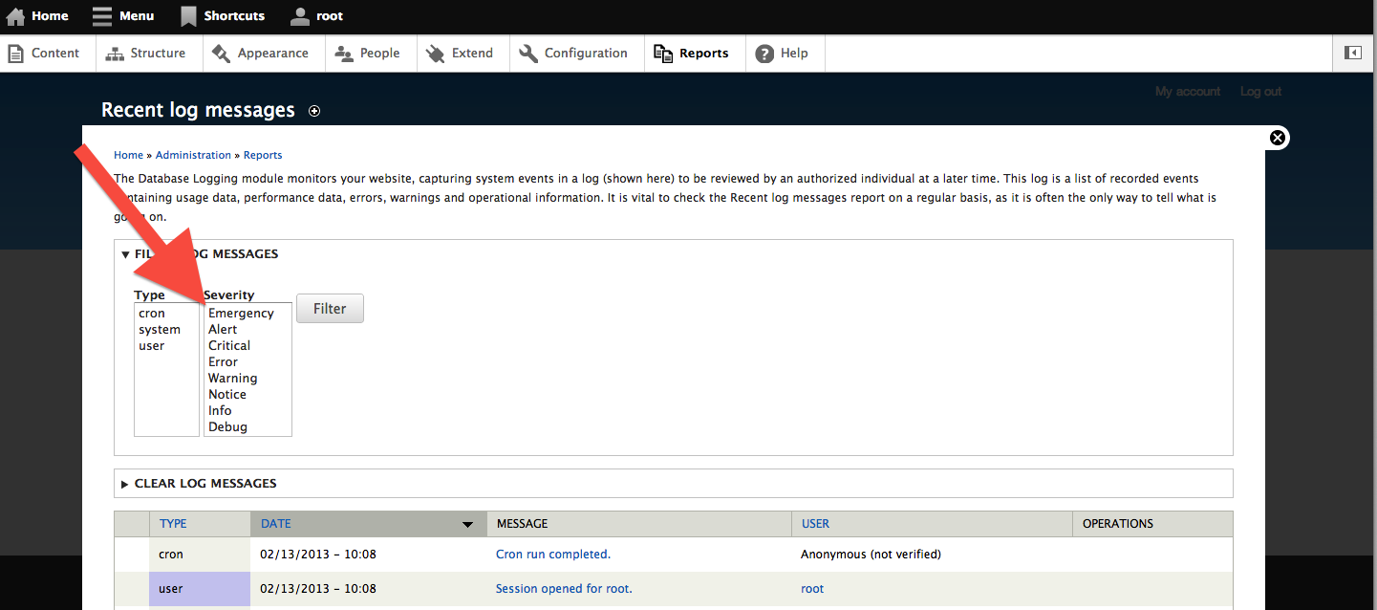The width and height of the screenshot is (1377, 610).
Task: Click the People admin icon
Action: coord(345,53)
